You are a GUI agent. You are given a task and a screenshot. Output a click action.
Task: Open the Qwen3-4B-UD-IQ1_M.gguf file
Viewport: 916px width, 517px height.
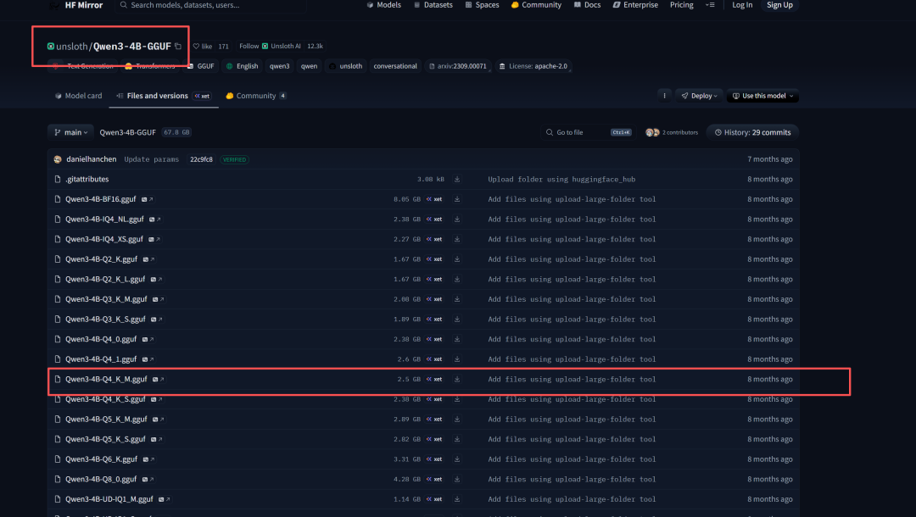point(109,499)
